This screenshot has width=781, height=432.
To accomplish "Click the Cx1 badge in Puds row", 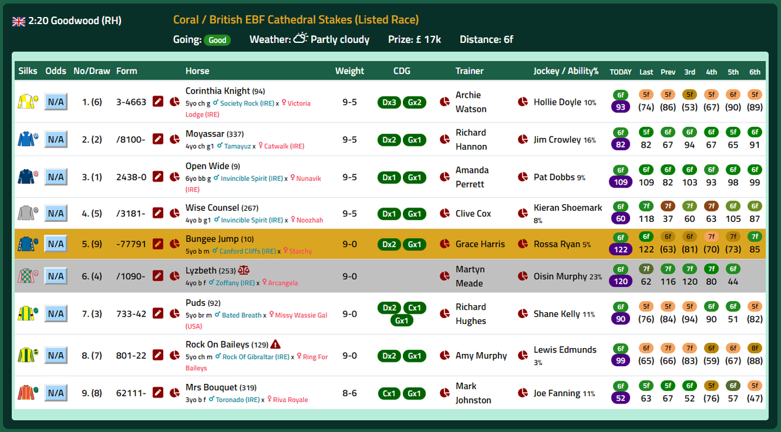I will [415, 308].
